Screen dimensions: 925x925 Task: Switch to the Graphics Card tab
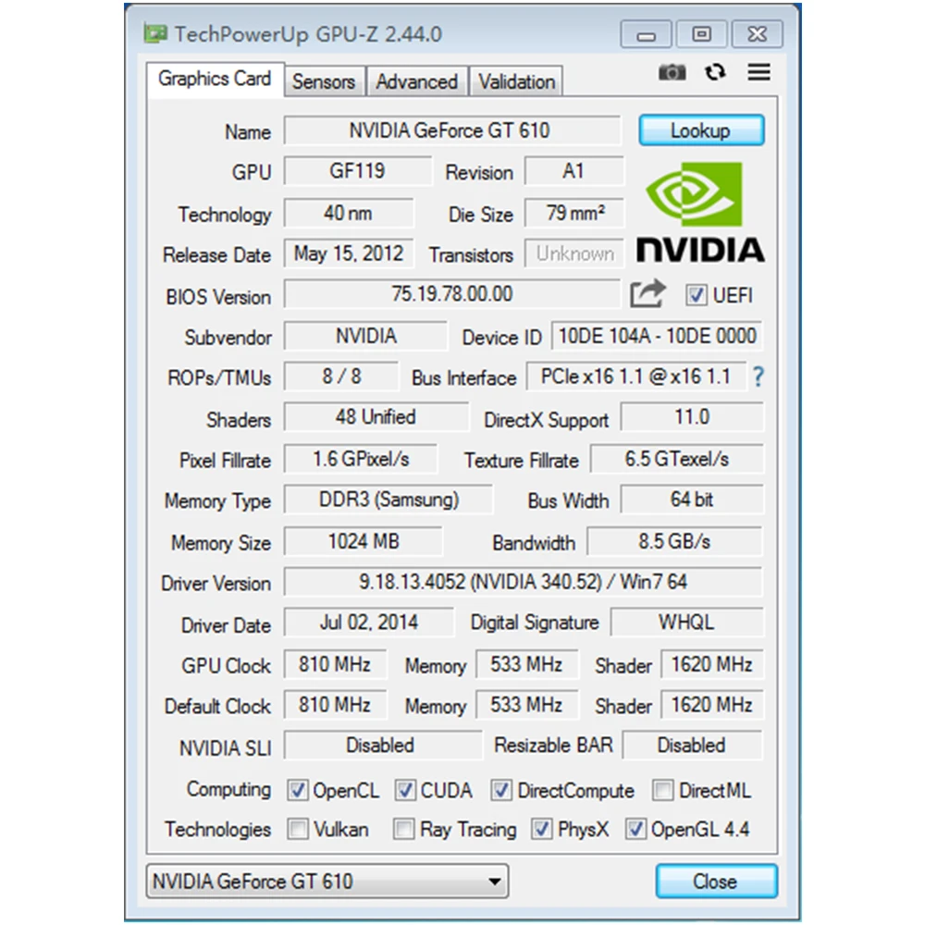tap(215, 79)
